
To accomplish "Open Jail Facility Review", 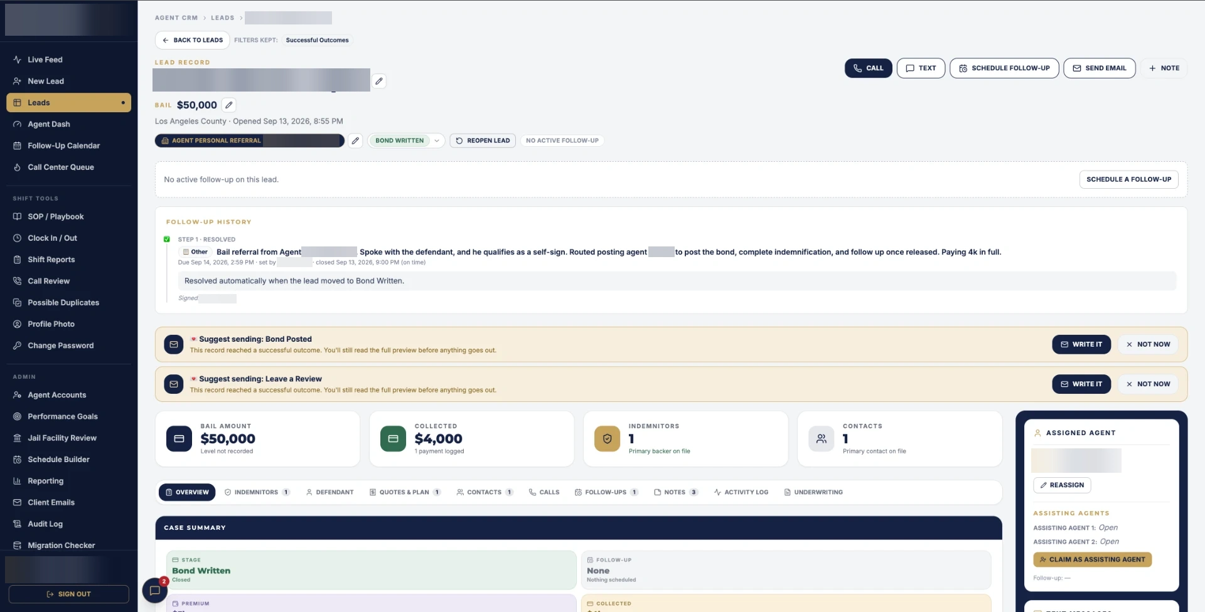I will 68,438.
